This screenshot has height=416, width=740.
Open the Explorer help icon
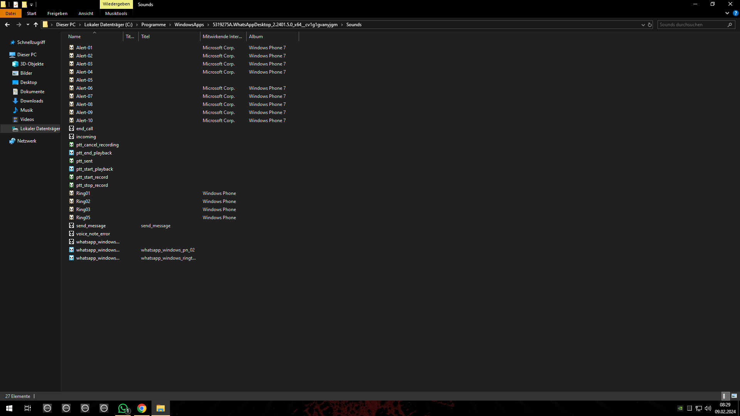pyautogui.click(x=735, y=13)
